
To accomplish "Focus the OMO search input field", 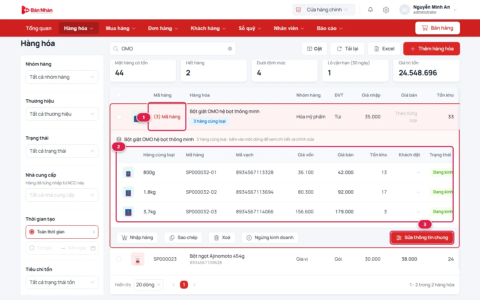I will (x=173, y=49).
